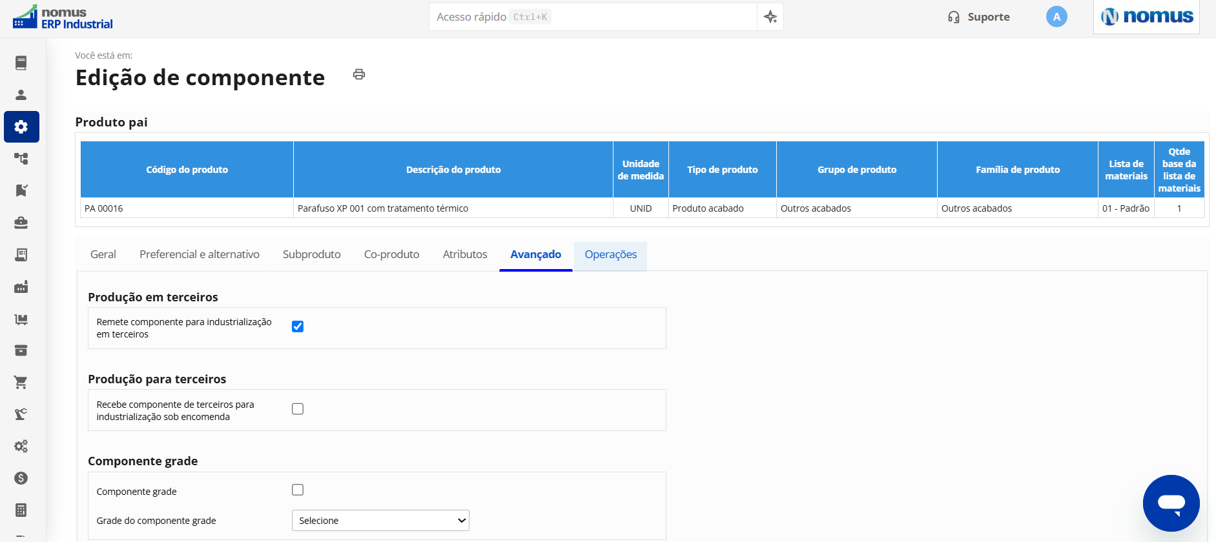Open the Preferencial e alternativo tab
Viewport: 1216px width, 542px height.
[200, 255]
